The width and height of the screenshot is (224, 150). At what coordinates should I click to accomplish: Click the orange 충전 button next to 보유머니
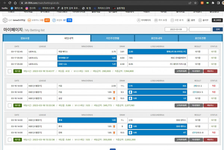click(x=47, y=20)
